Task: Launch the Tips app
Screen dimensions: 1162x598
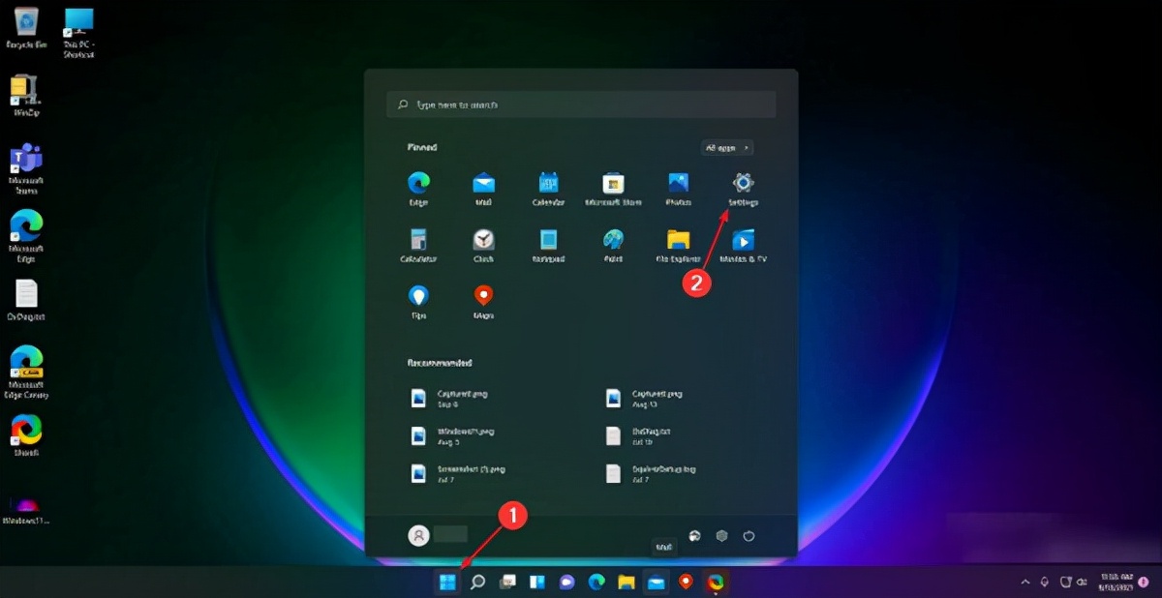Action: point(419,301)
